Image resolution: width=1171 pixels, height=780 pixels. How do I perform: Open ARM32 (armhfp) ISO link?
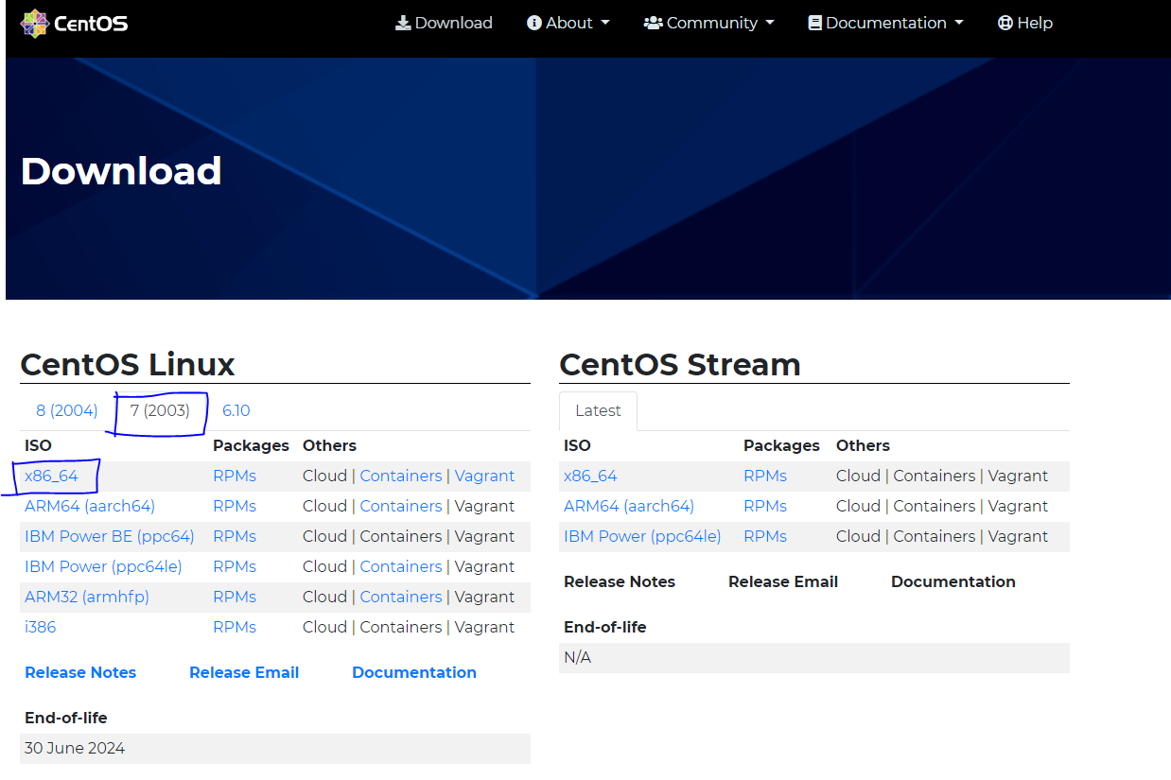[87, 597]
